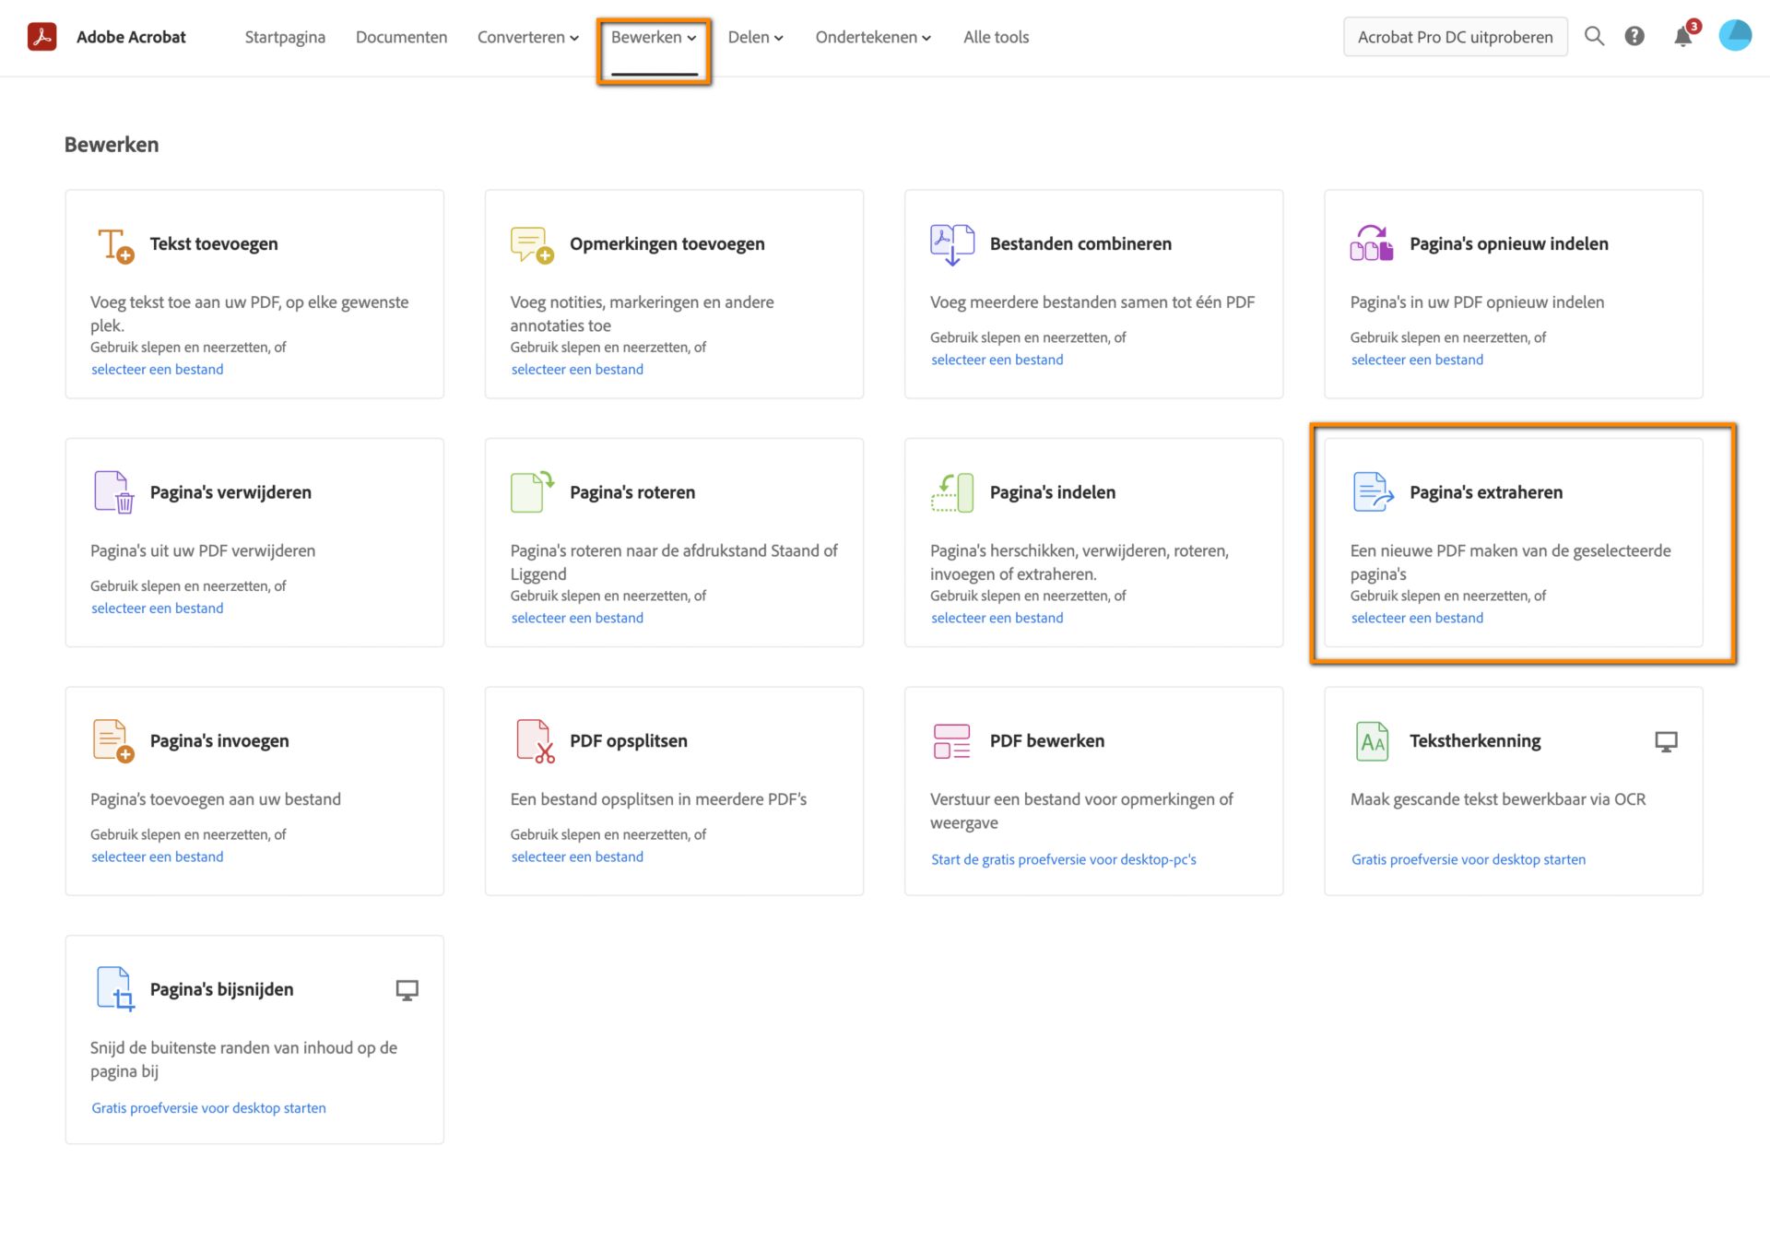Open the Documenten tab
1770x1240 pixels.
(401, 37)
